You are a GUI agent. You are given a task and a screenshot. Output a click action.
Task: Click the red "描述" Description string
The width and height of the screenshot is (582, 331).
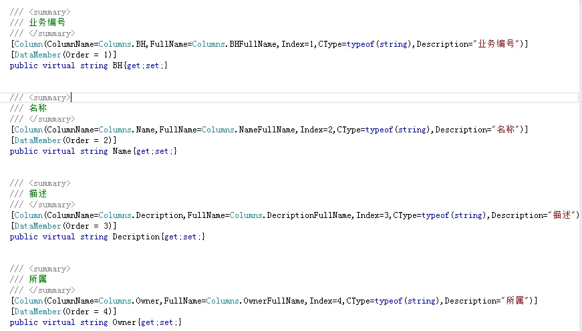[x=561, y=215]
